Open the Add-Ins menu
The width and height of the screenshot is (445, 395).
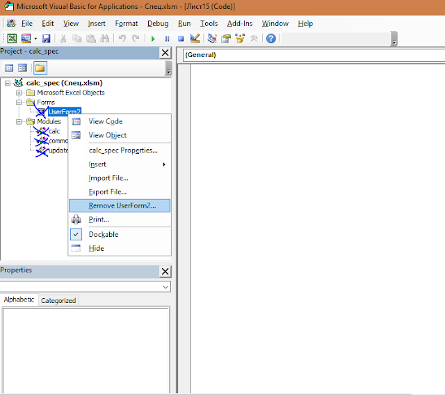point(240,23)
